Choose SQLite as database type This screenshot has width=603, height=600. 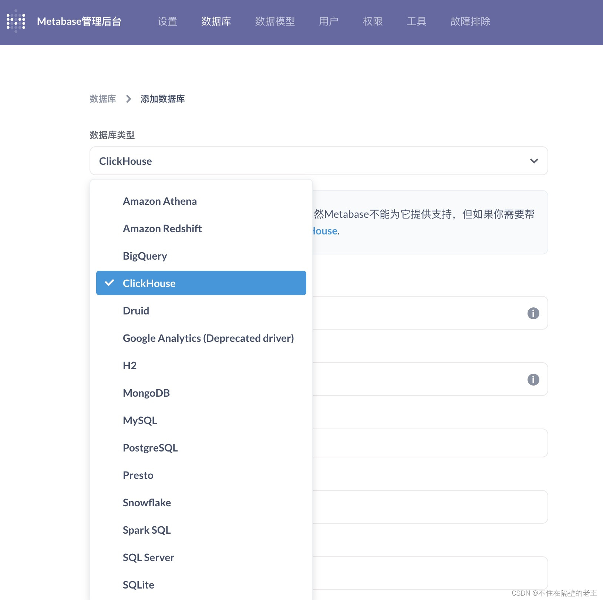[201, 585]
